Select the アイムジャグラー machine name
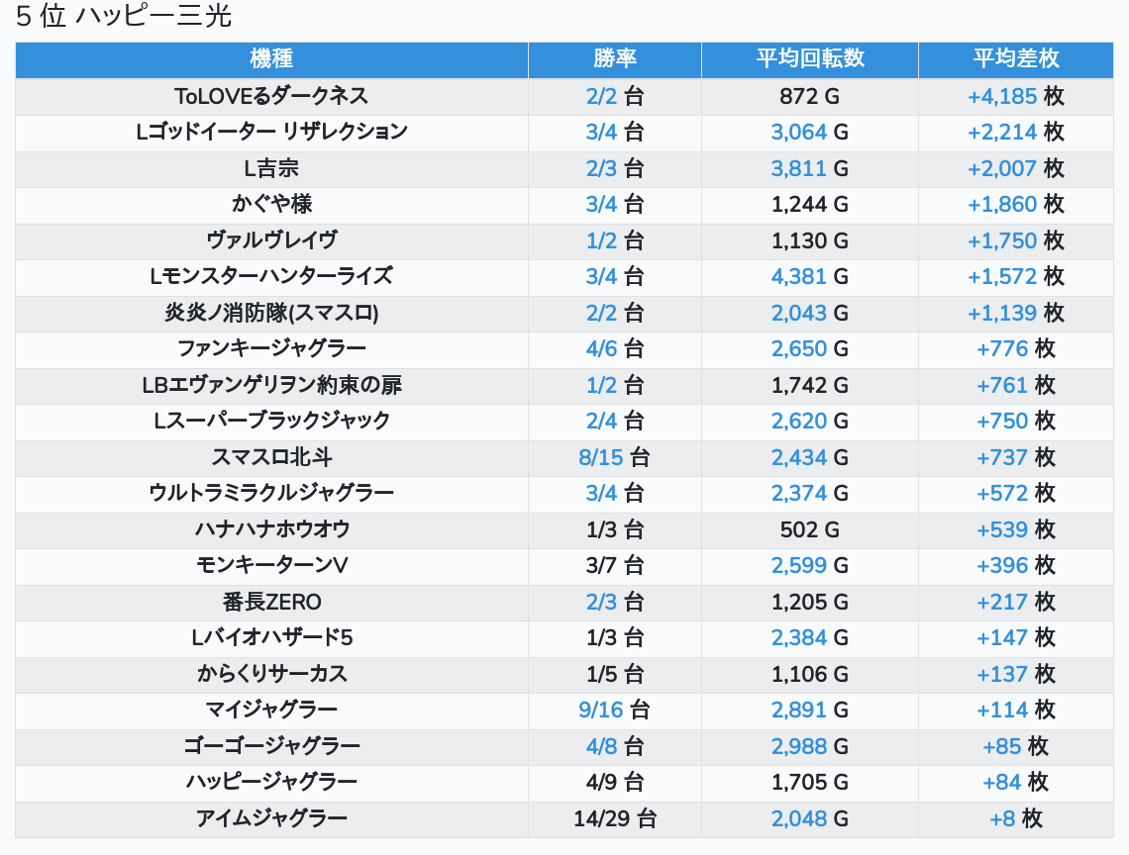This screenshot has height=855, width=1129. 271,819
